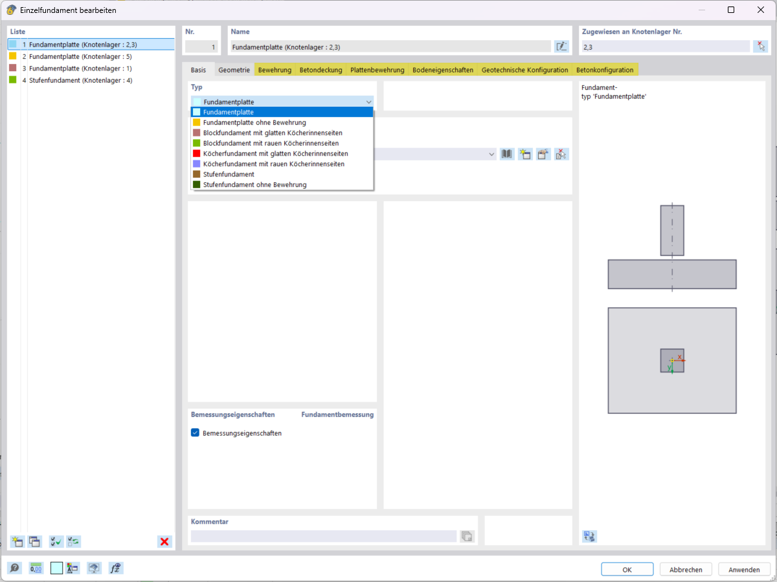Click the red X delete icon
Image resolution: width=777 pixels, height=582 pixels.
(164, 542)
